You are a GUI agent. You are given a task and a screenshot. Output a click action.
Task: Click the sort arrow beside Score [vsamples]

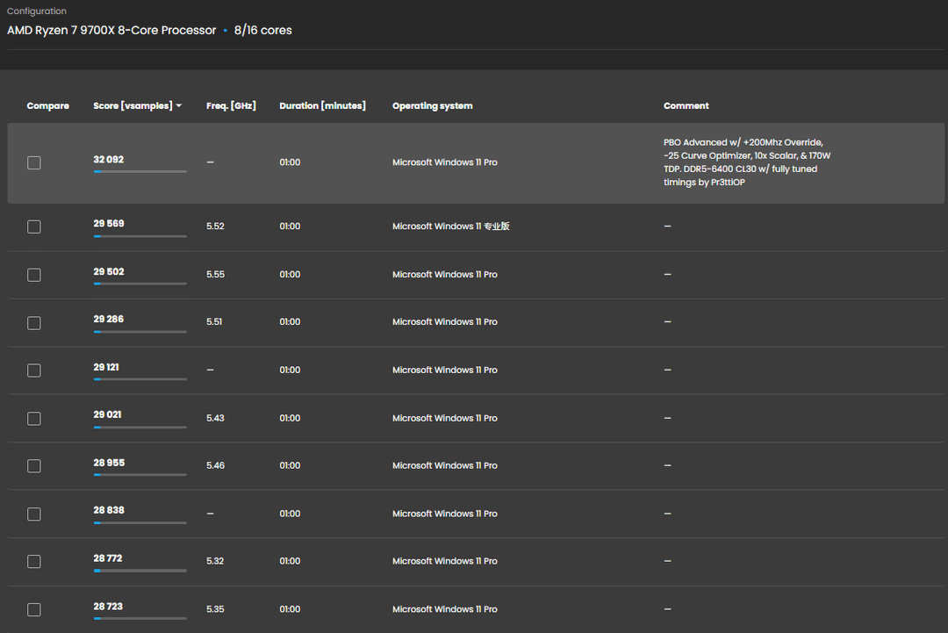(179, 106)
